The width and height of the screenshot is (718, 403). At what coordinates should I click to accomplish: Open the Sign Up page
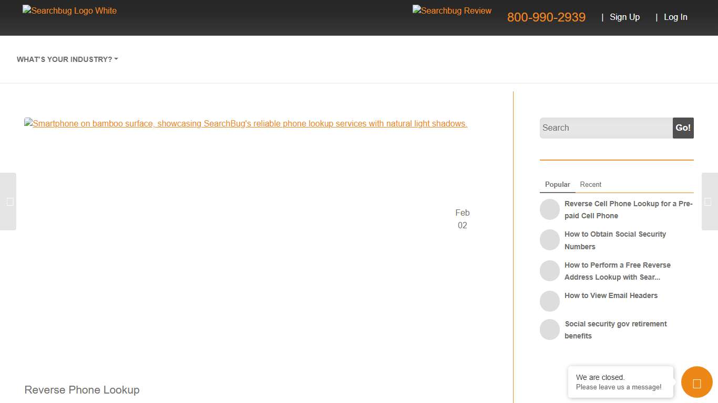624,17
